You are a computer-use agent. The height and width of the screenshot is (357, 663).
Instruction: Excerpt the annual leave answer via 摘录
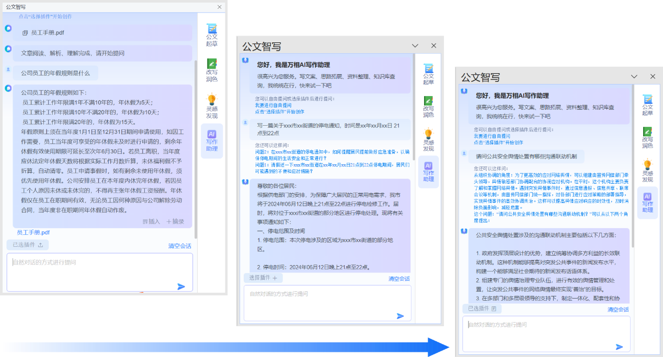click(x=175, y=221)
